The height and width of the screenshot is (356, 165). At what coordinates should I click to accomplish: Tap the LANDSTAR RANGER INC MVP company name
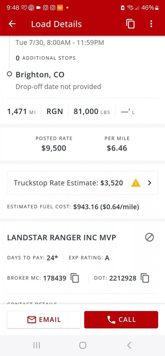click(61, 238)
